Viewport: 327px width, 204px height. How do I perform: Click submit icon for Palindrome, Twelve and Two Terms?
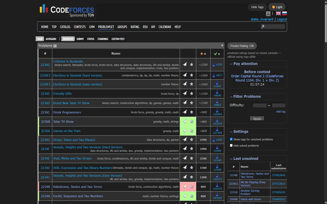click(185, 186)
